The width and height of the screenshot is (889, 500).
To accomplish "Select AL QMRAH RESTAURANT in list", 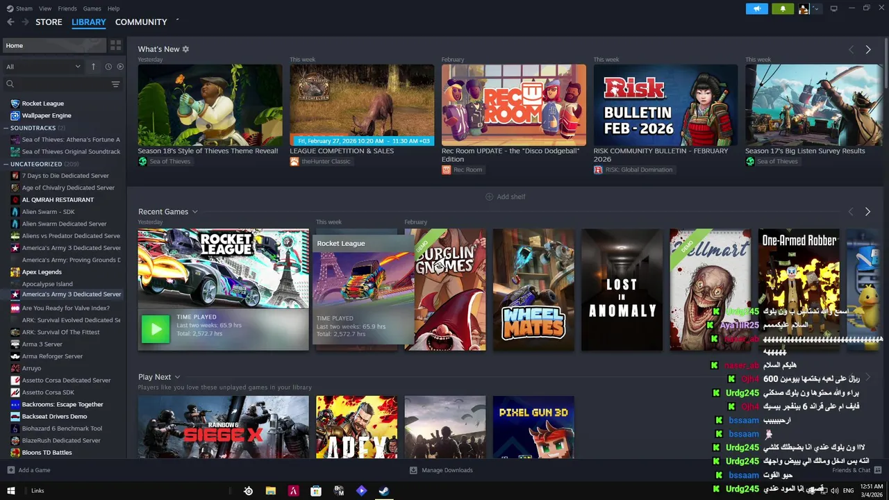I will (x=58, y=199).
